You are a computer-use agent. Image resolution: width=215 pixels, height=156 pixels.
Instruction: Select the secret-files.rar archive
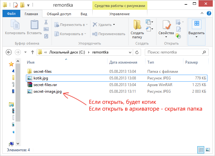click(117, 85)
